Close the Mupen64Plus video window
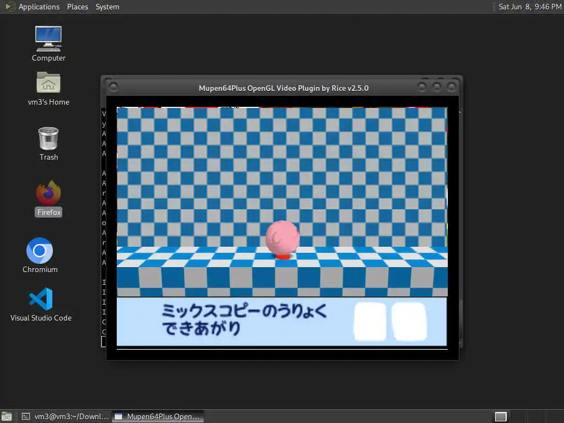This screenshot has width=564, height=423. coord(451,87)
